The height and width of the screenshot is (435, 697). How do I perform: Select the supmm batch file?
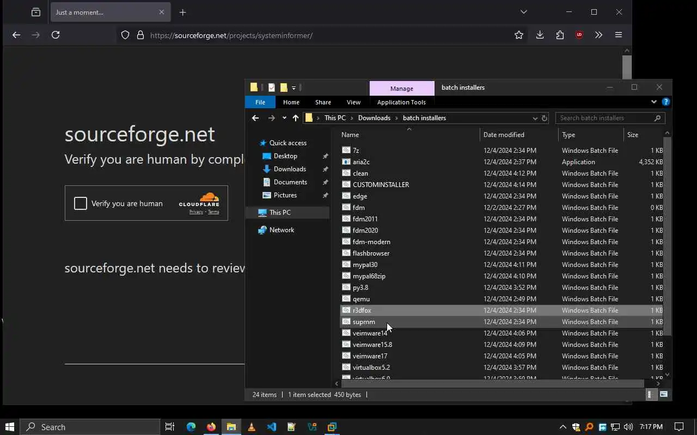pos(501,322)
